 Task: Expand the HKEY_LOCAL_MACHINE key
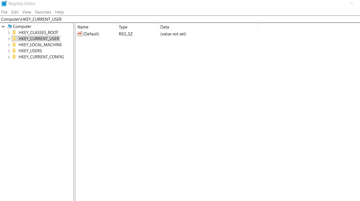[x=9, y=45]
